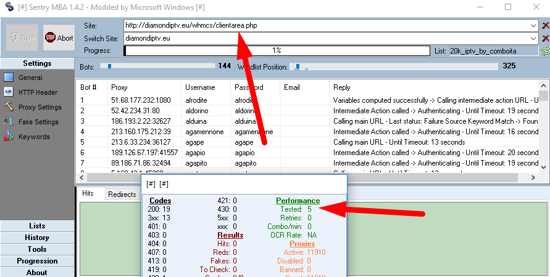Select Proxy Settings in the sidebar
The height and width of the screenshot is (277, 550).
40,107
